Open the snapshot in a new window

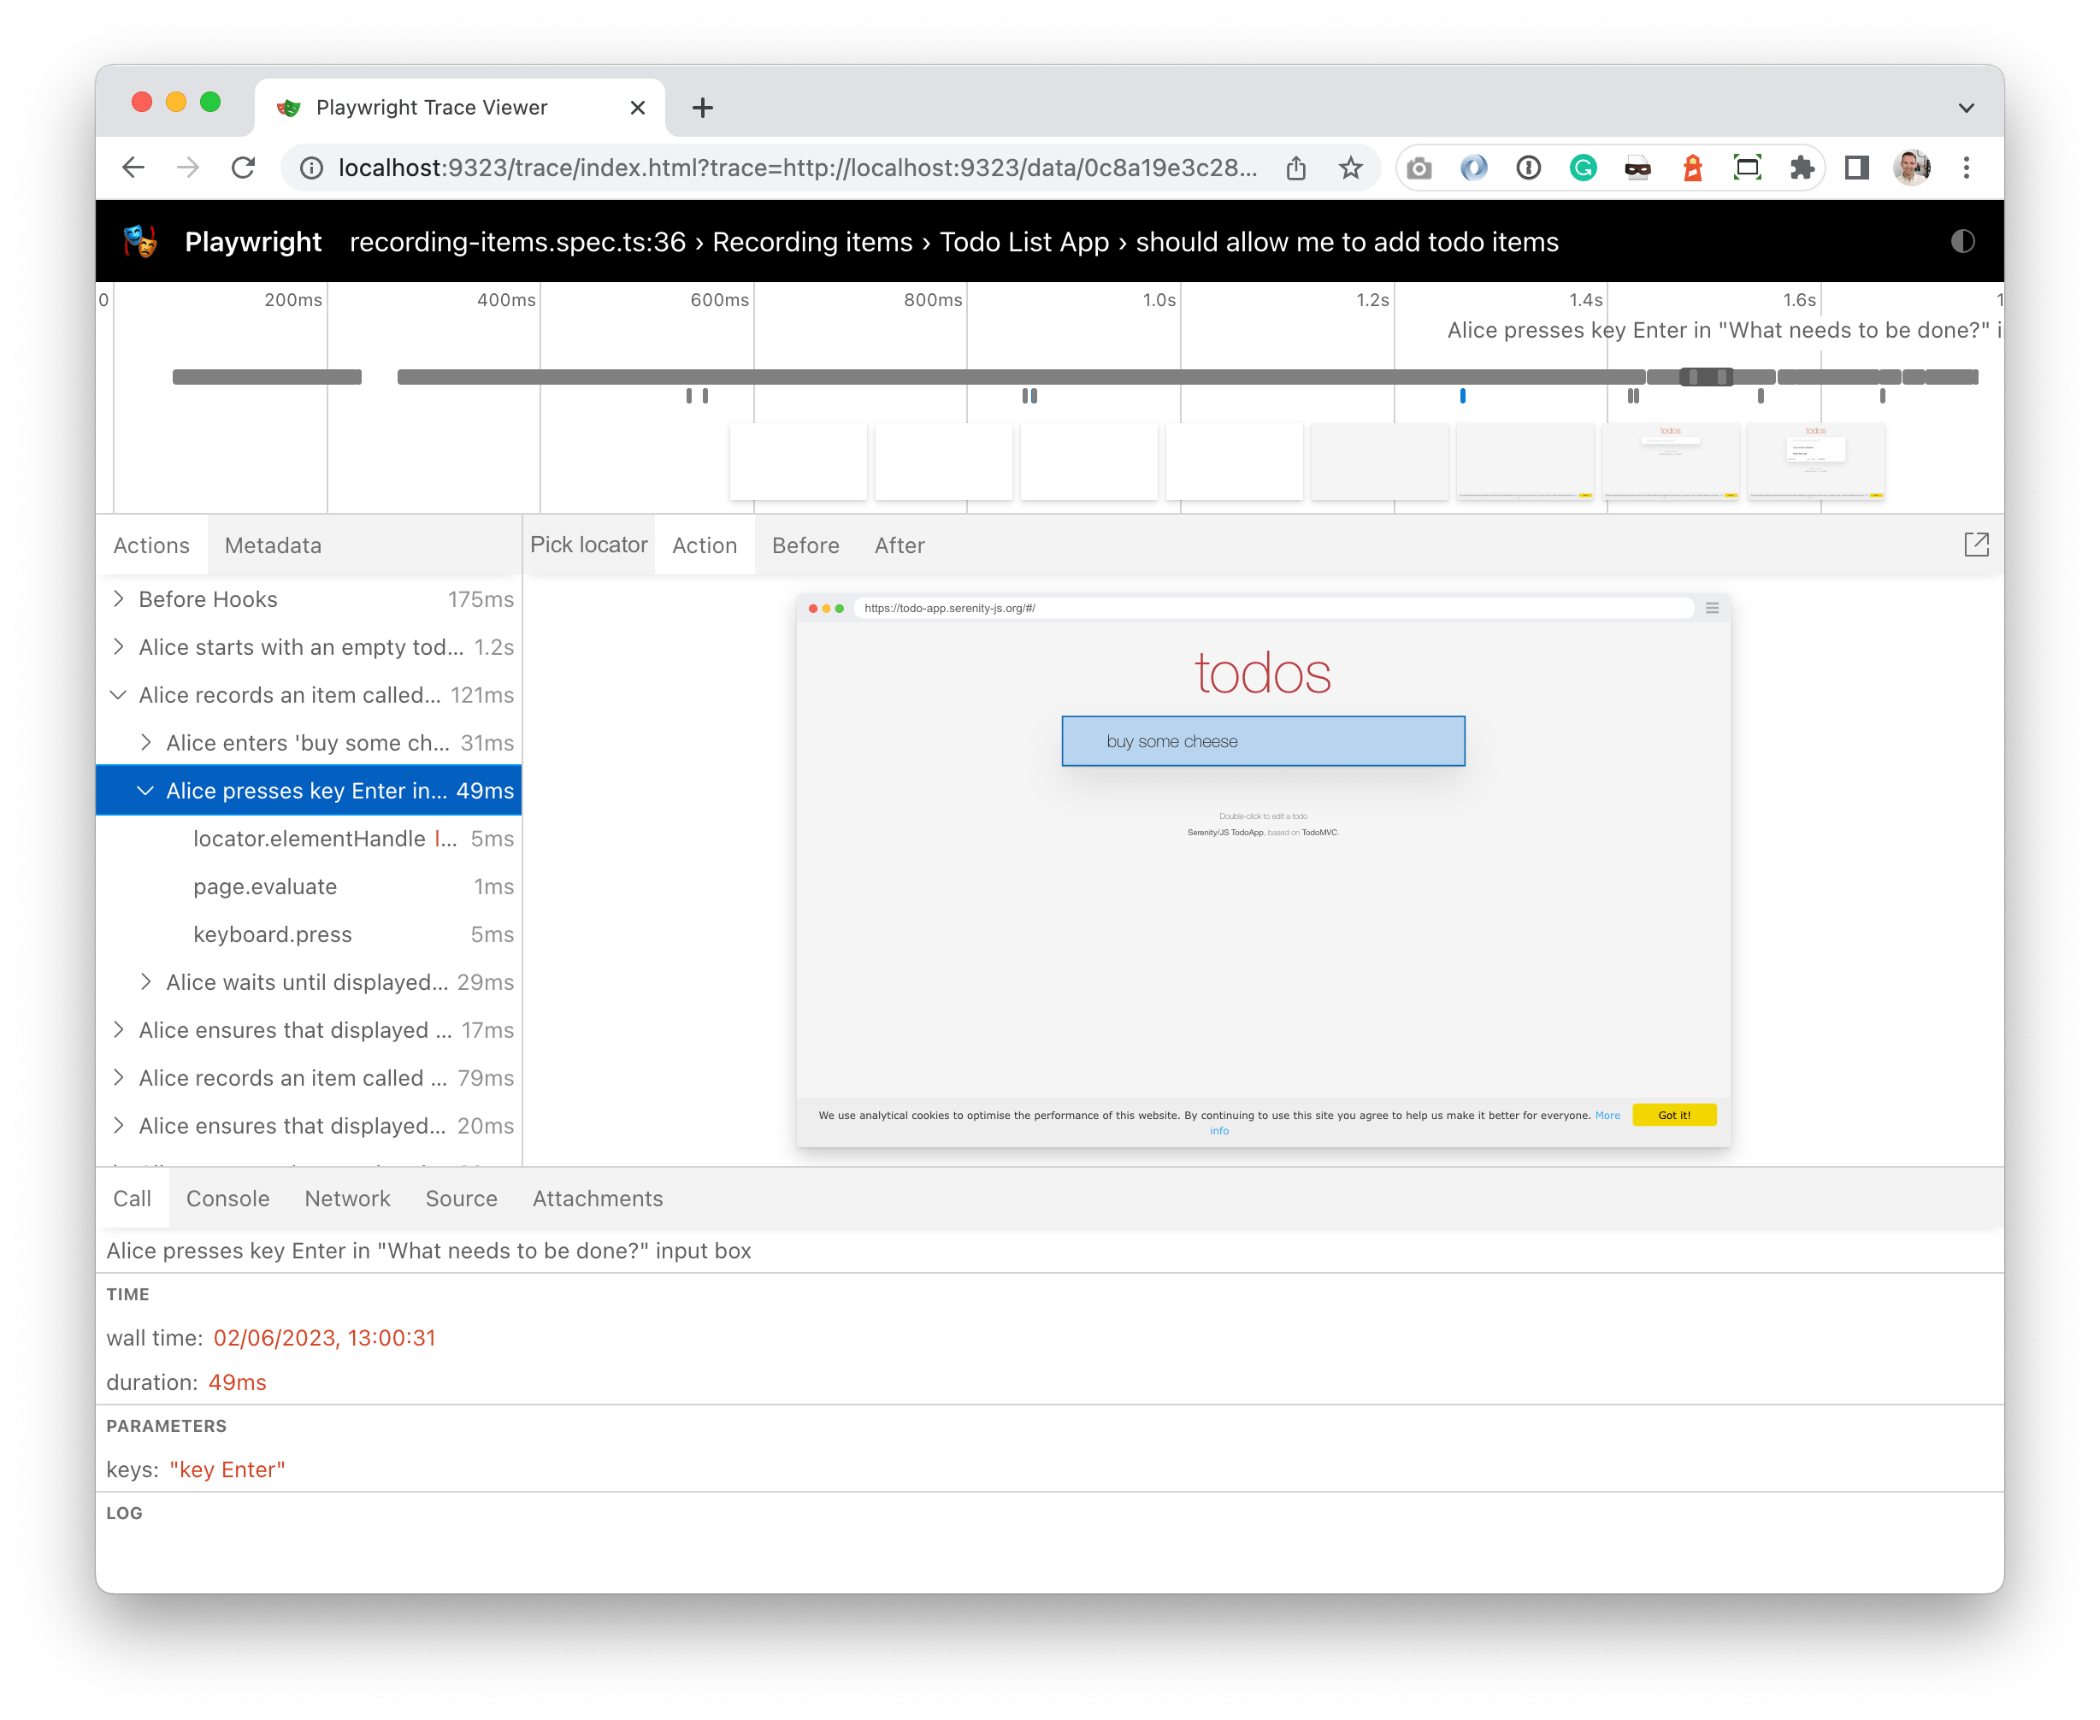tap(1976, 544)
